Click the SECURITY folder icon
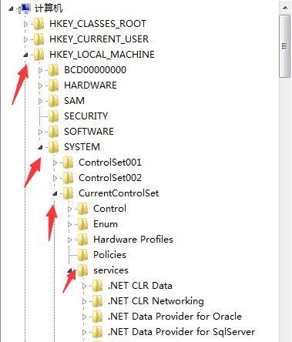Screen dimensions: 292x342 coord(54,116)
